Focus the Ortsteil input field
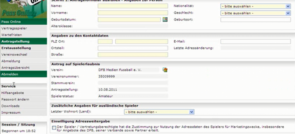The image size is (295, 134). pyautogui.click(x=133, y=48)
